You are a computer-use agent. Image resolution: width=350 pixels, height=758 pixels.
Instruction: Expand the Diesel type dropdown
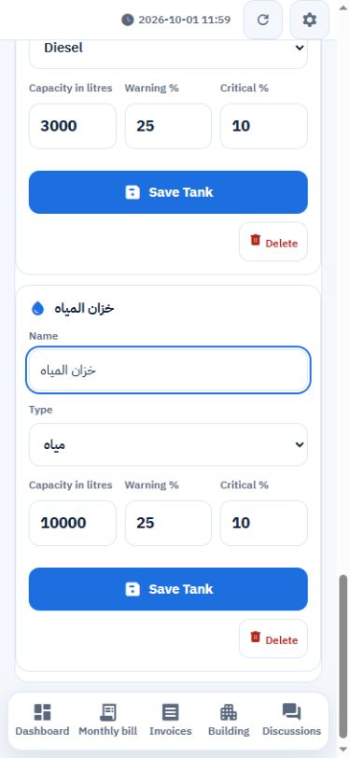coord(168,49)
